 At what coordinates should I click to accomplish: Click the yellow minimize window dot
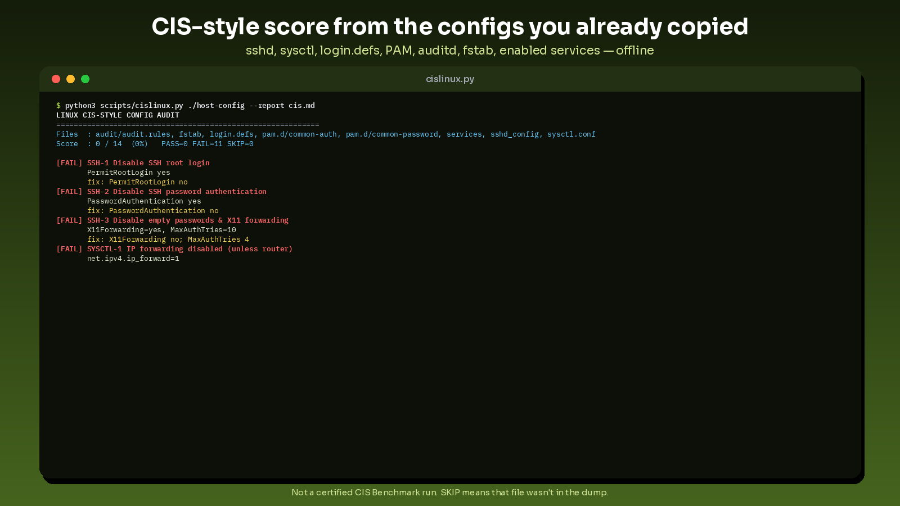pos(70,79)
